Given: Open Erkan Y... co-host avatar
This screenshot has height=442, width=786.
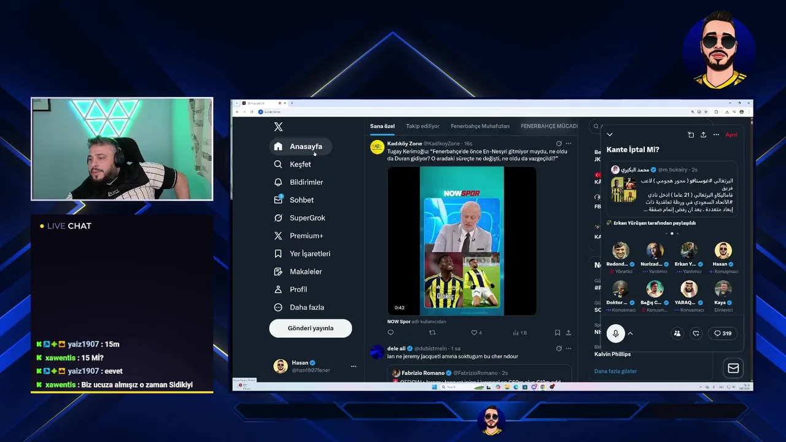Looking at the screenshot, I should click(689, 250).
